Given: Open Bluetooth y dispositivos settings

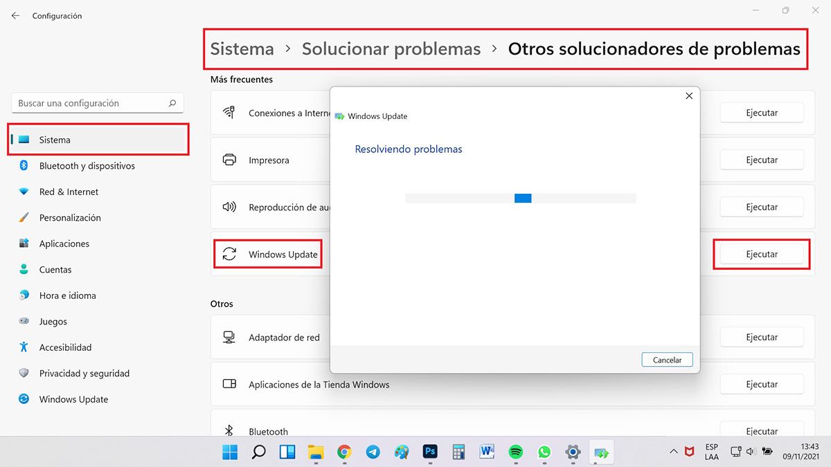Looking at the screenshot, I should (98, 166).
